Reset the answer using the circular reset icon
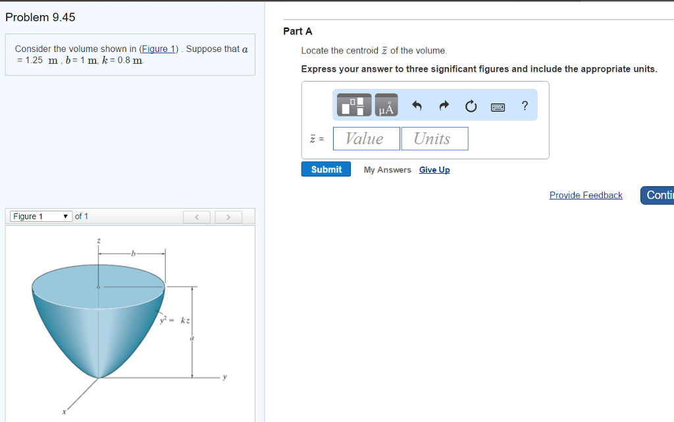 [x=471, y=105]
